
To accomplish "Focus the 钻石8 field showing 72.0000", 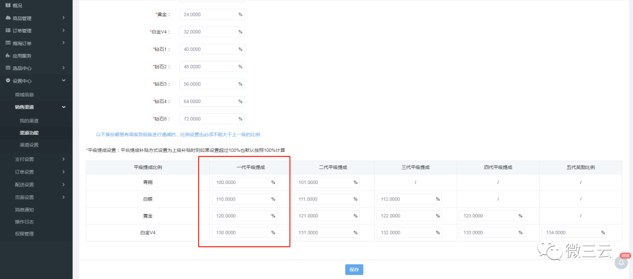I will coord(212,119).
